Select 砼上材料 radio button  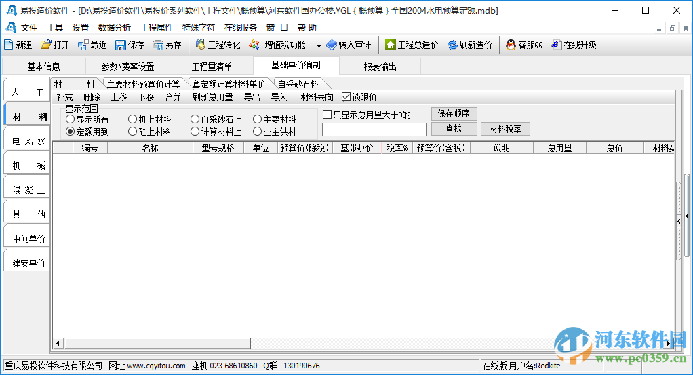[132, 132]
